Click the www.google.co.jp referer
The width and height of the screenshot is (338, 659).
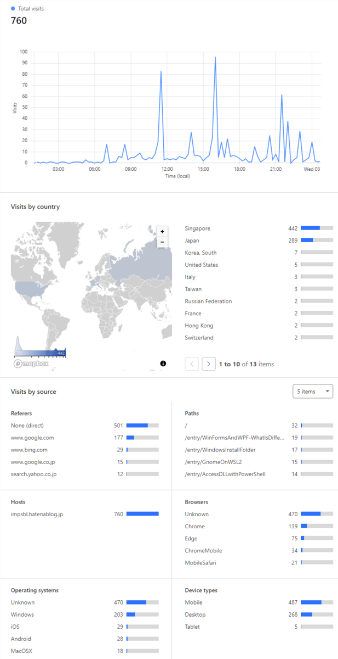[x=85, y=462]
